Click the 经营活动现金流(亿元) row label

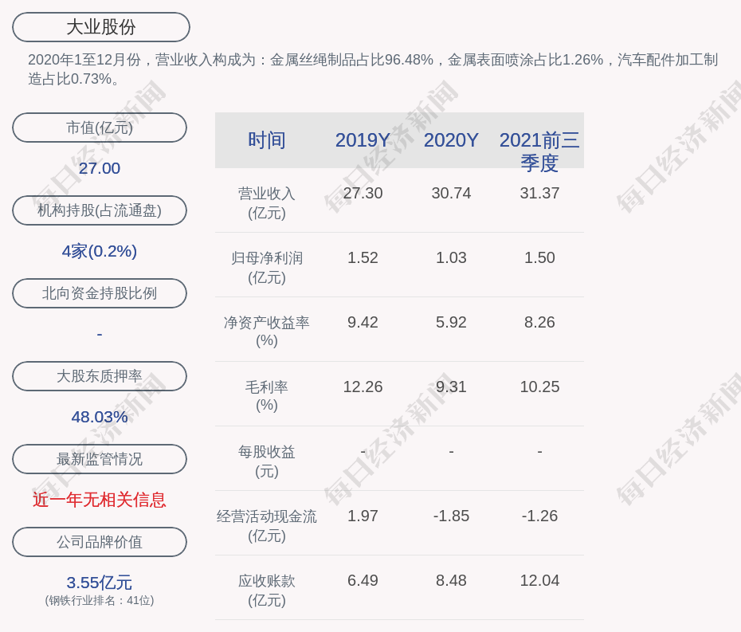coord(267,525)
